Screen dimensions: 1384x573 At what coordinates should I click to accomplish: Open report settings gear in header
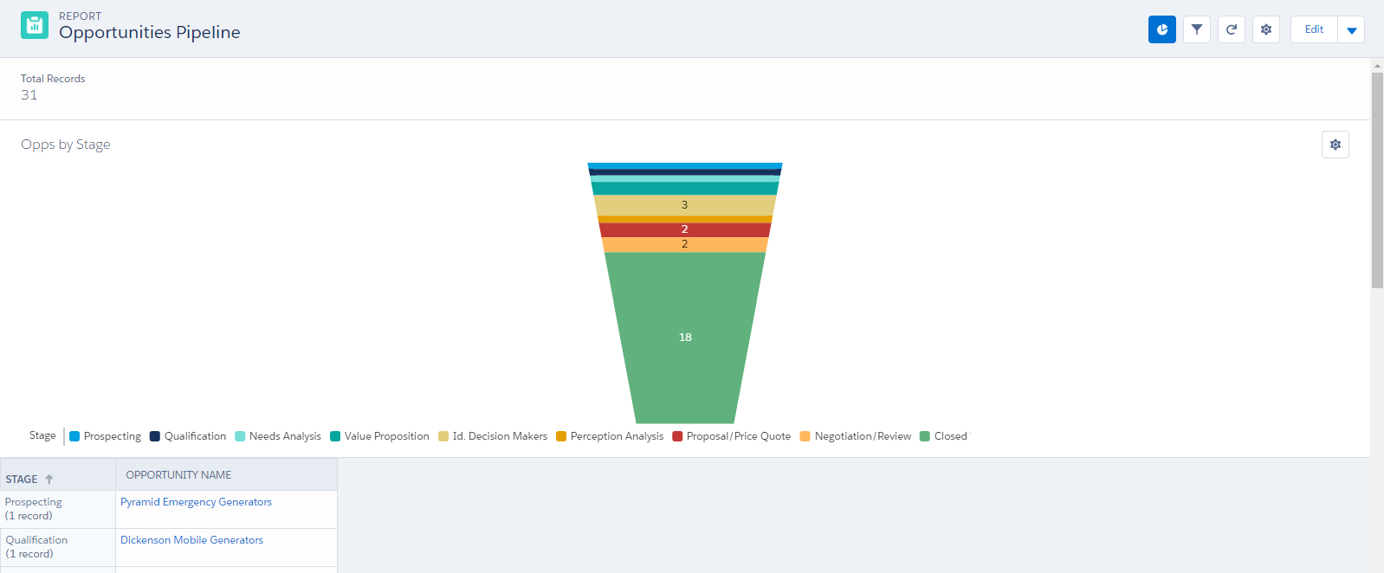coord(1265,29)
